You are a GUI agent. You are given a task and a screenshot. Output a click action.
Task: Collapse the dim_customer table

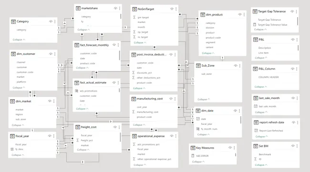tap(19, 88)
